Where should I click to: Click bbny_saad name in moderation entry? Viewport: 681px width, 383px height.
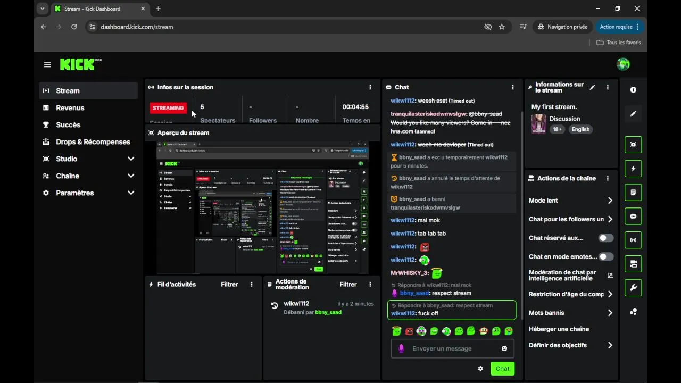tap(328, 312)
